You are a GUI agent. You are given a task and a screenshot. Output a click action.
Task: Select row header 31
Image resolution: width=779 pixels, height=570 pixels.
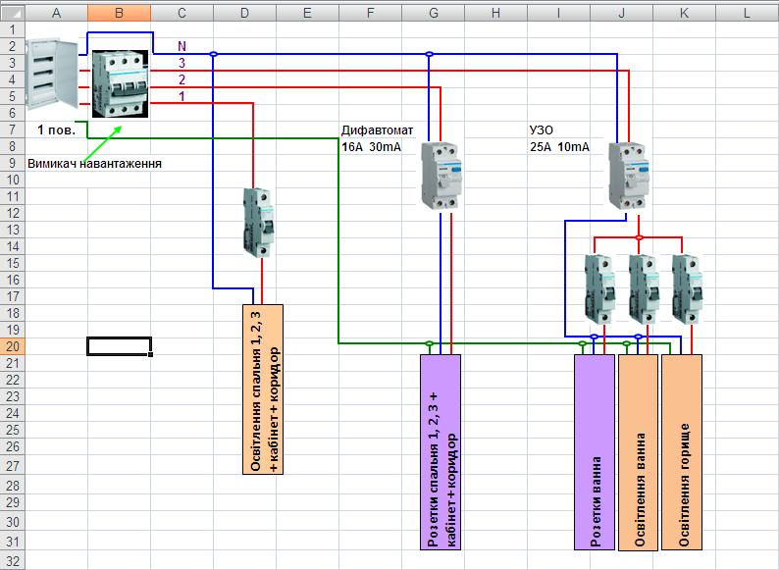pos(11,541)
